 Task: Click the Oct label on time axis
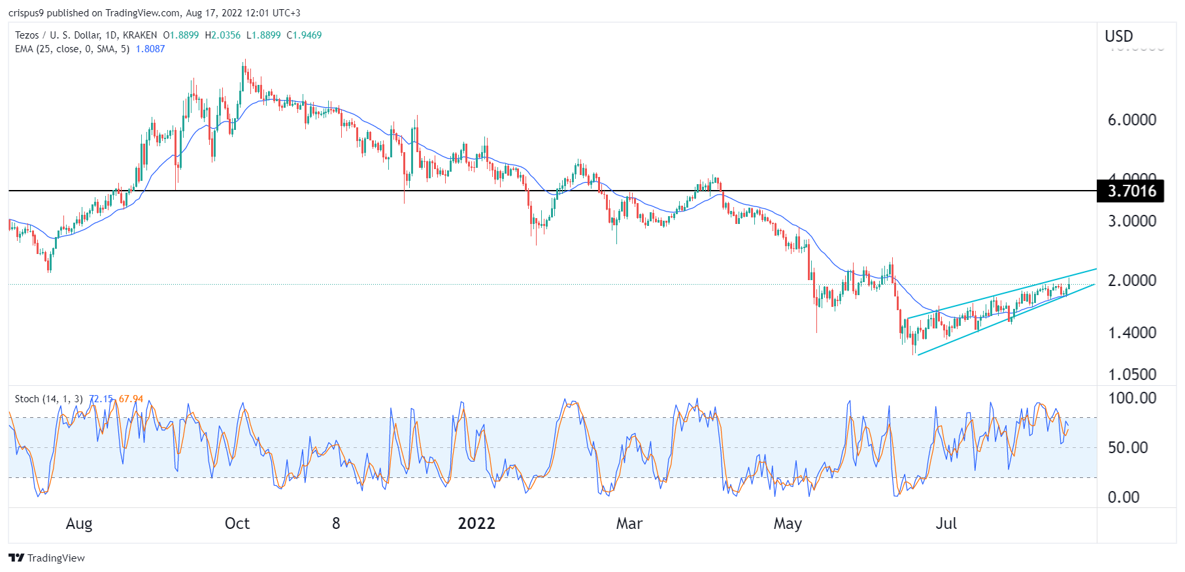pos(237,524)
